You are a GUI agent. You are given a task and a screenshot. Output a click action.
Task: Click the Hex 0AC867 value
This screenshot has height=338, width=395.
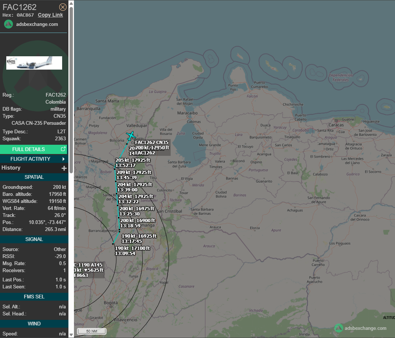tap(25, 15)
